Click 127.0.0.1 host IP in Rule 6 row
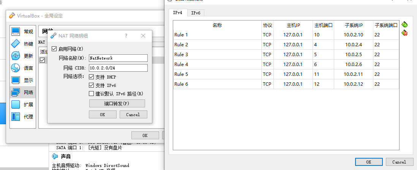This screenshot has height=170, width=417. tap(293, 84)
